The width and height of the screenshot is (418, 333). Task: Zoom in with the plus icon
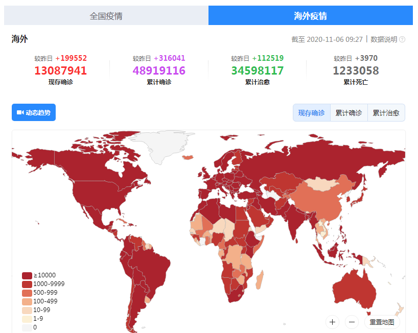click(x=333, y=322)
